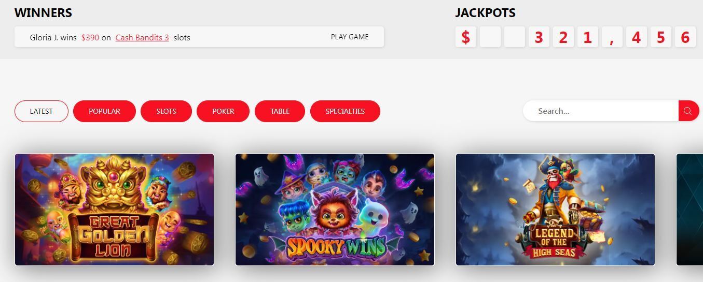Click the PLAY GAME button

click(350, 37)
